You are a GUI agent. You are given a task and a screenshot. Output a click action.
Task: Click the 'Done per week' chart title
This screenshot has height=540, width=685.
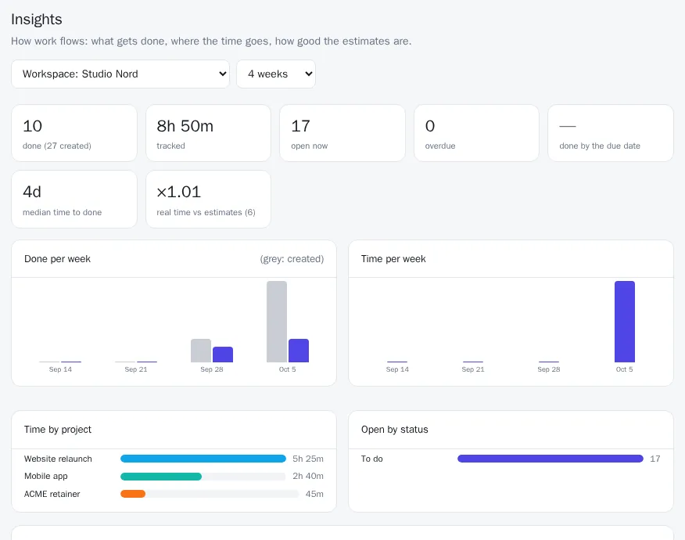pos(57,259)
